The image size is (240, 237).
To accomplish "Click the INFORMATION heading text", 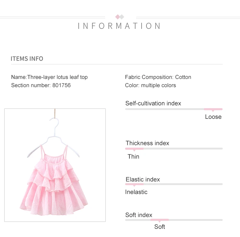I will tap(119, 26).
